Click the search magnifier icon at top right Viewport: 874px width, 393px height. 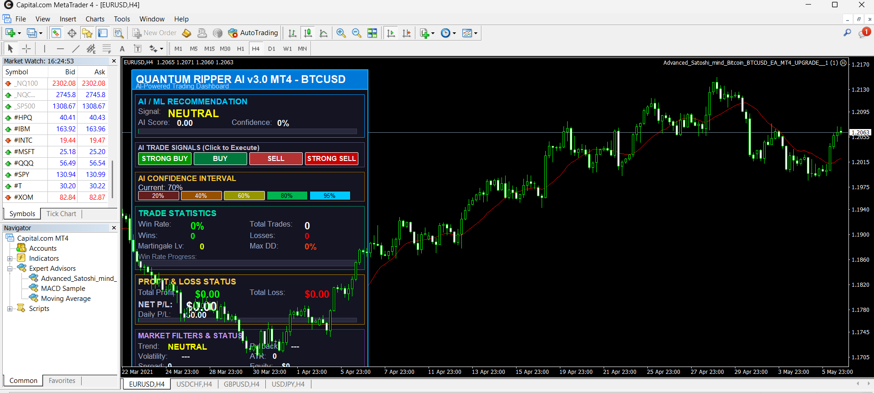tap(847, 32)
